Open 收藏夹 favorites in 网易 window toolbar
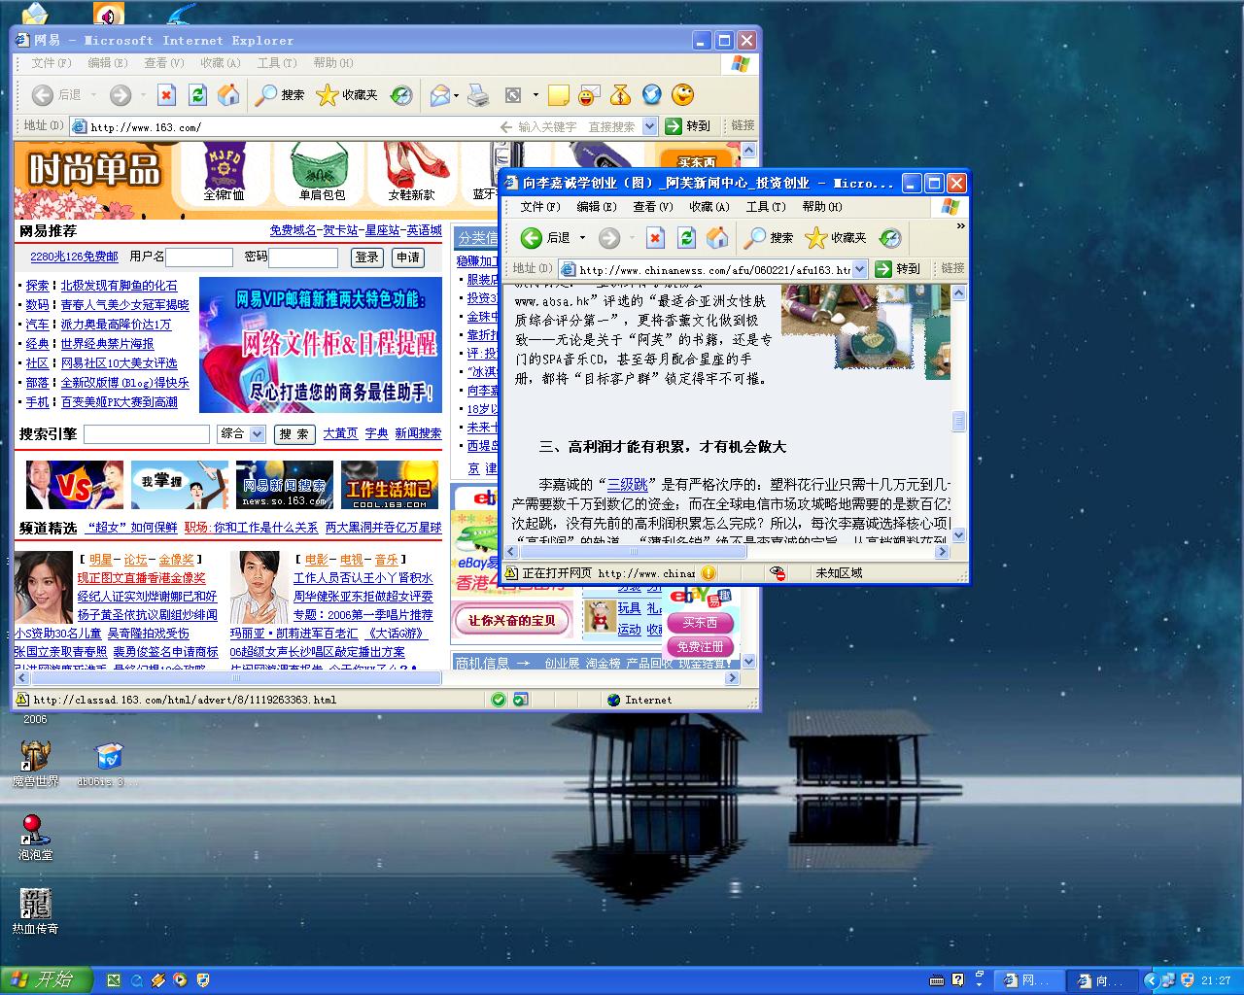 point(347,94)
